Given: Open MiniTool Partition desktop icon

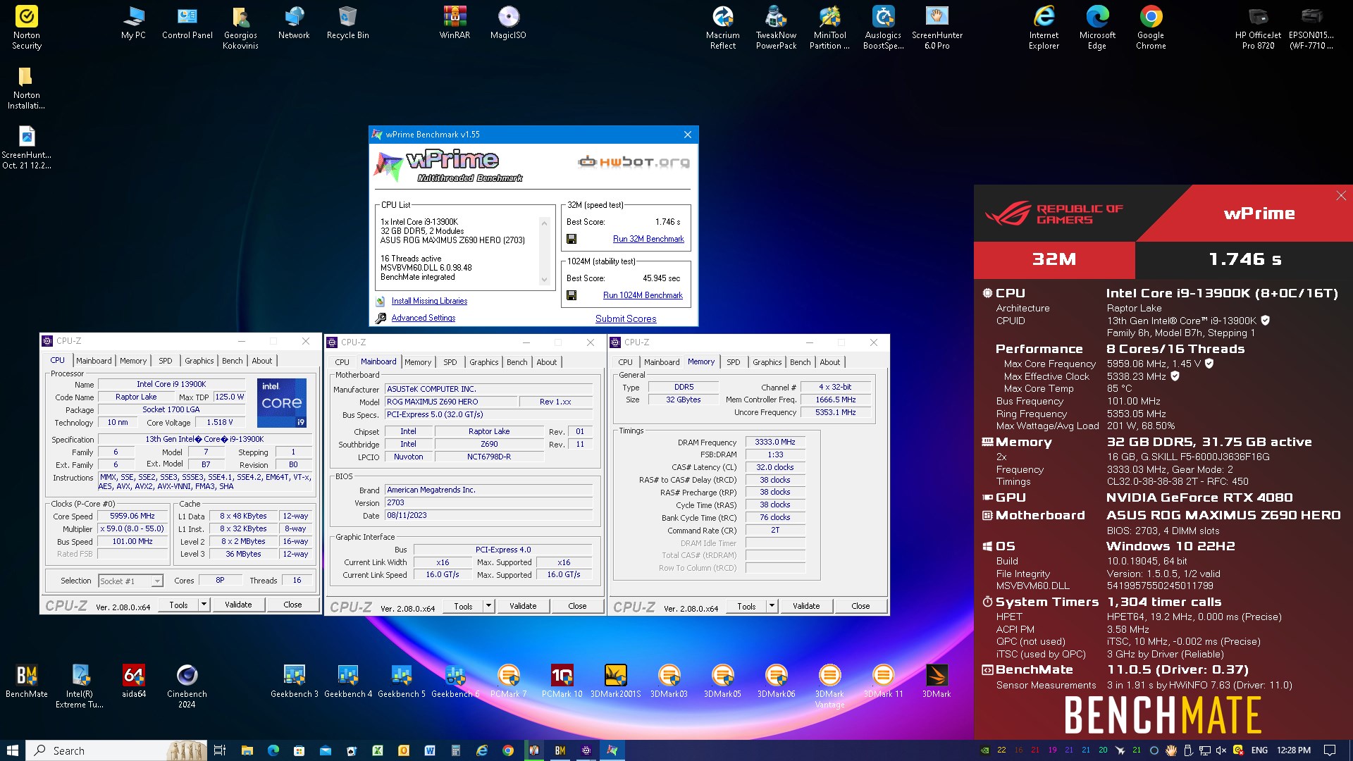Looking at the screenshot, I should pos(829,27).
